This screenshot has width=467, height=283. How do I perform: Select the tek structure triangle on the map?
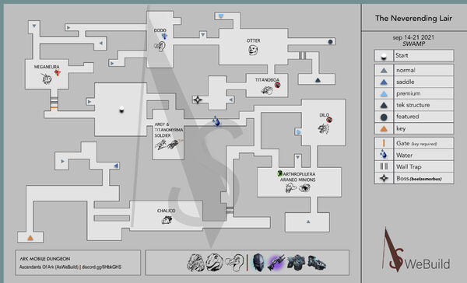coord(318,80)
